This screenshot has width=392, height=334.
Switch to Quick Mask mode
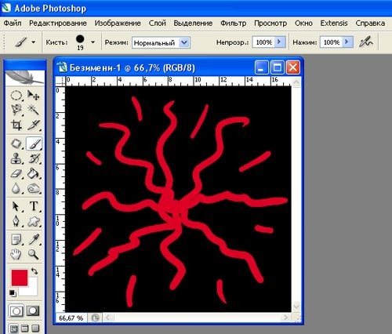click(33, 310)
